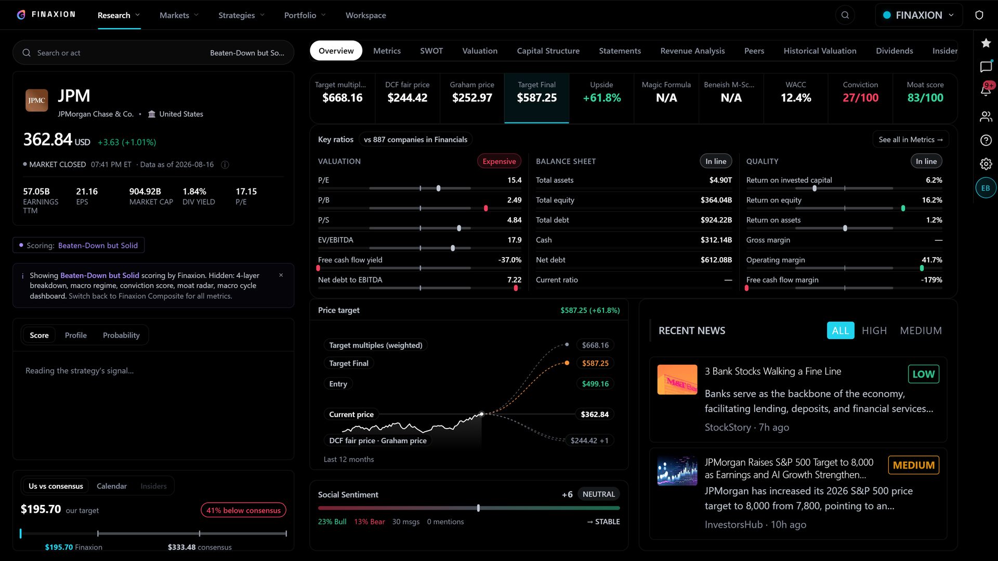Open the Beaten-Down but So... strategy selector

click(247, 53)
